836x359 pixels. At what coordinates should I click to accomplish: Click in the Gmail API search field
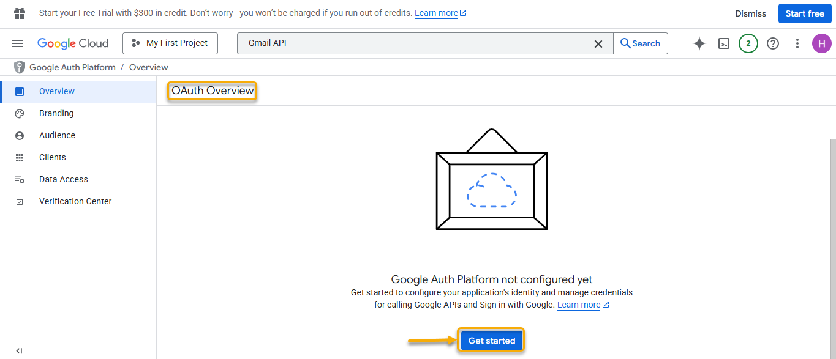(416, 43)
